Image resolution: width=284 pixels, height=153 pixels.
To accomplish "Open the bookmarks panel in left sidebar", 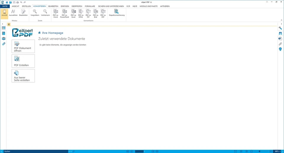I will pyautogui.click(x=4, y=33).
